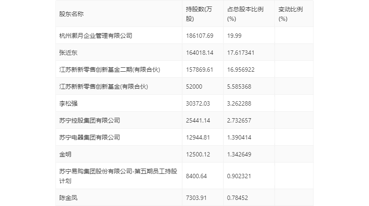Select shareholder name 陈金凤
369x206 pixels.
click(x=68, y=198)
